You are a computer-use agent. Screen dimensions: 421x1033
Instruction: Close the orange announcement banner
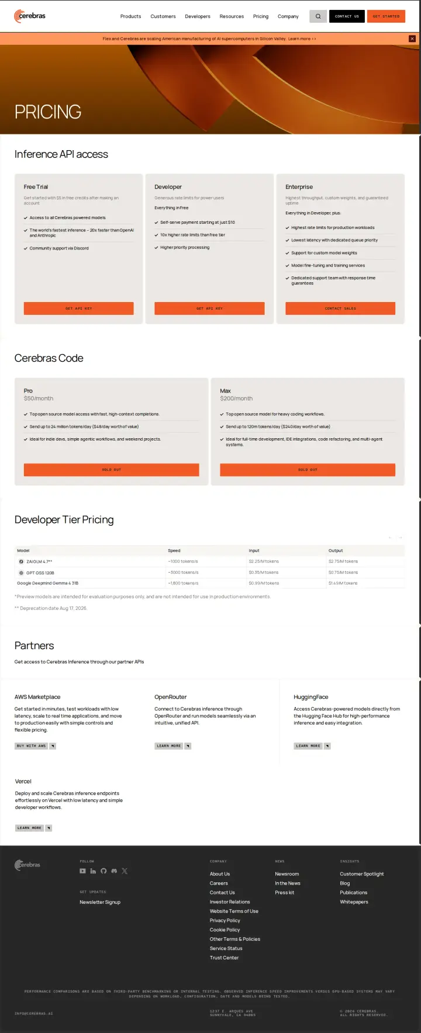click(412, 39)
